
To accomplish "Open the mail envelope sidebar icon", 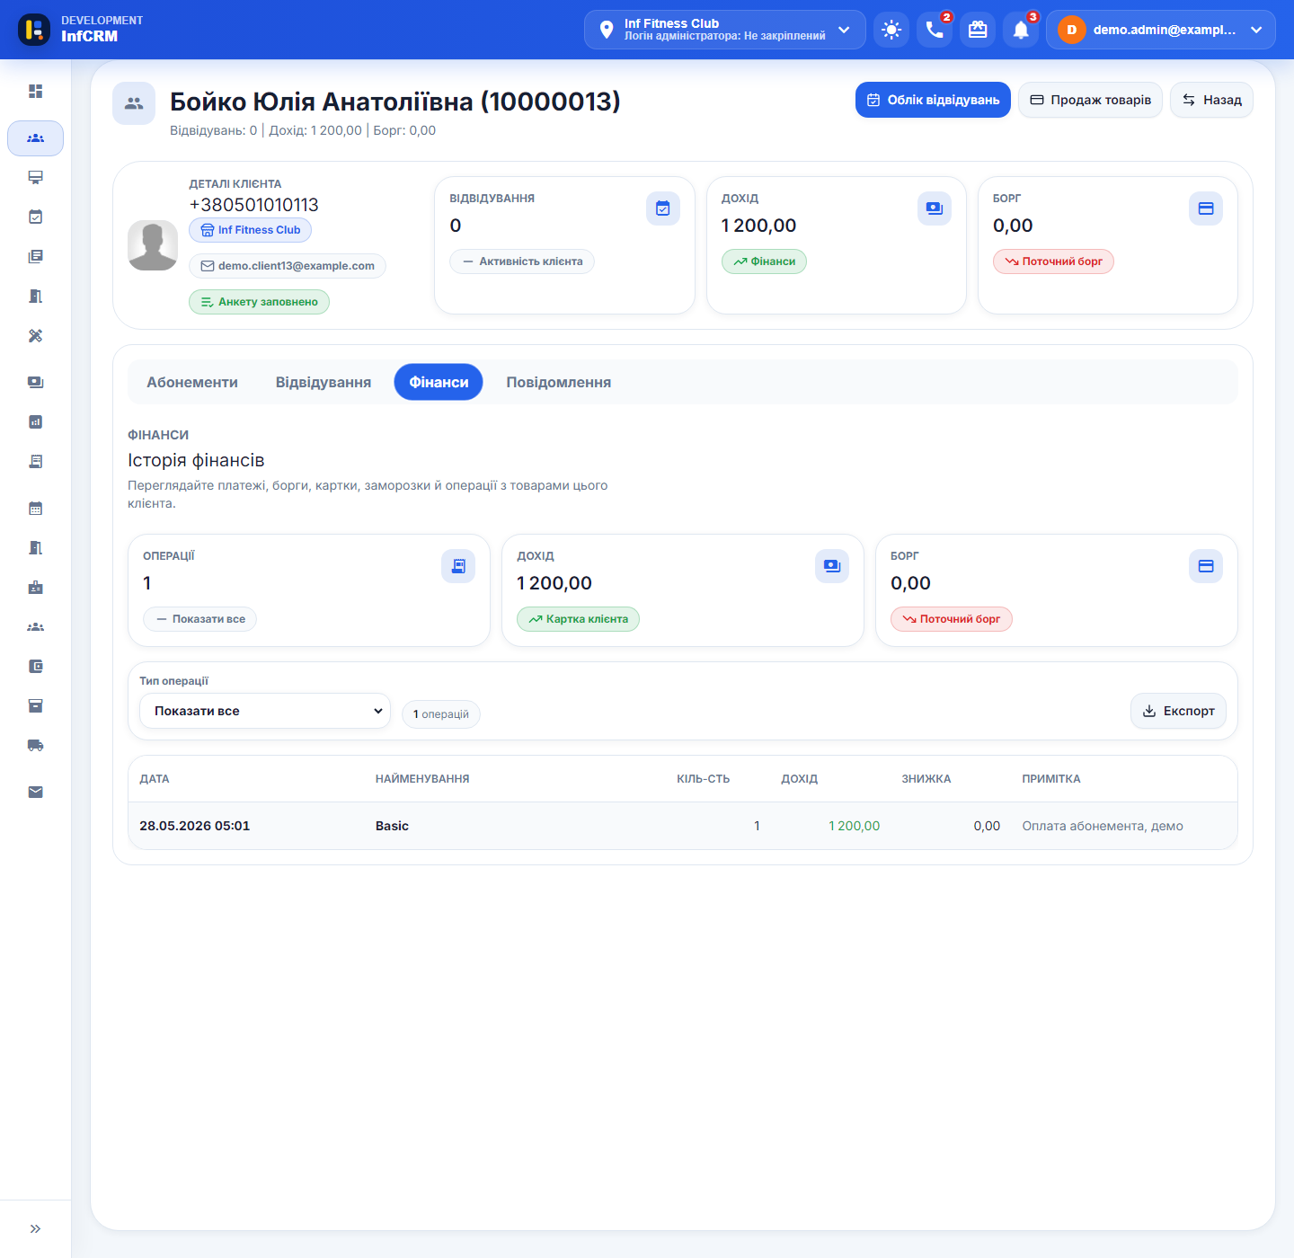I will point(35,792).
